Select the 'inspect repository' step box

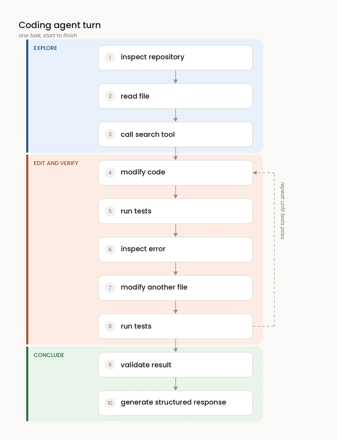coord(176,58)
